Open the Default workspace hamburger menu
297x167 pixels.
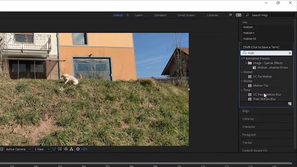128,15
